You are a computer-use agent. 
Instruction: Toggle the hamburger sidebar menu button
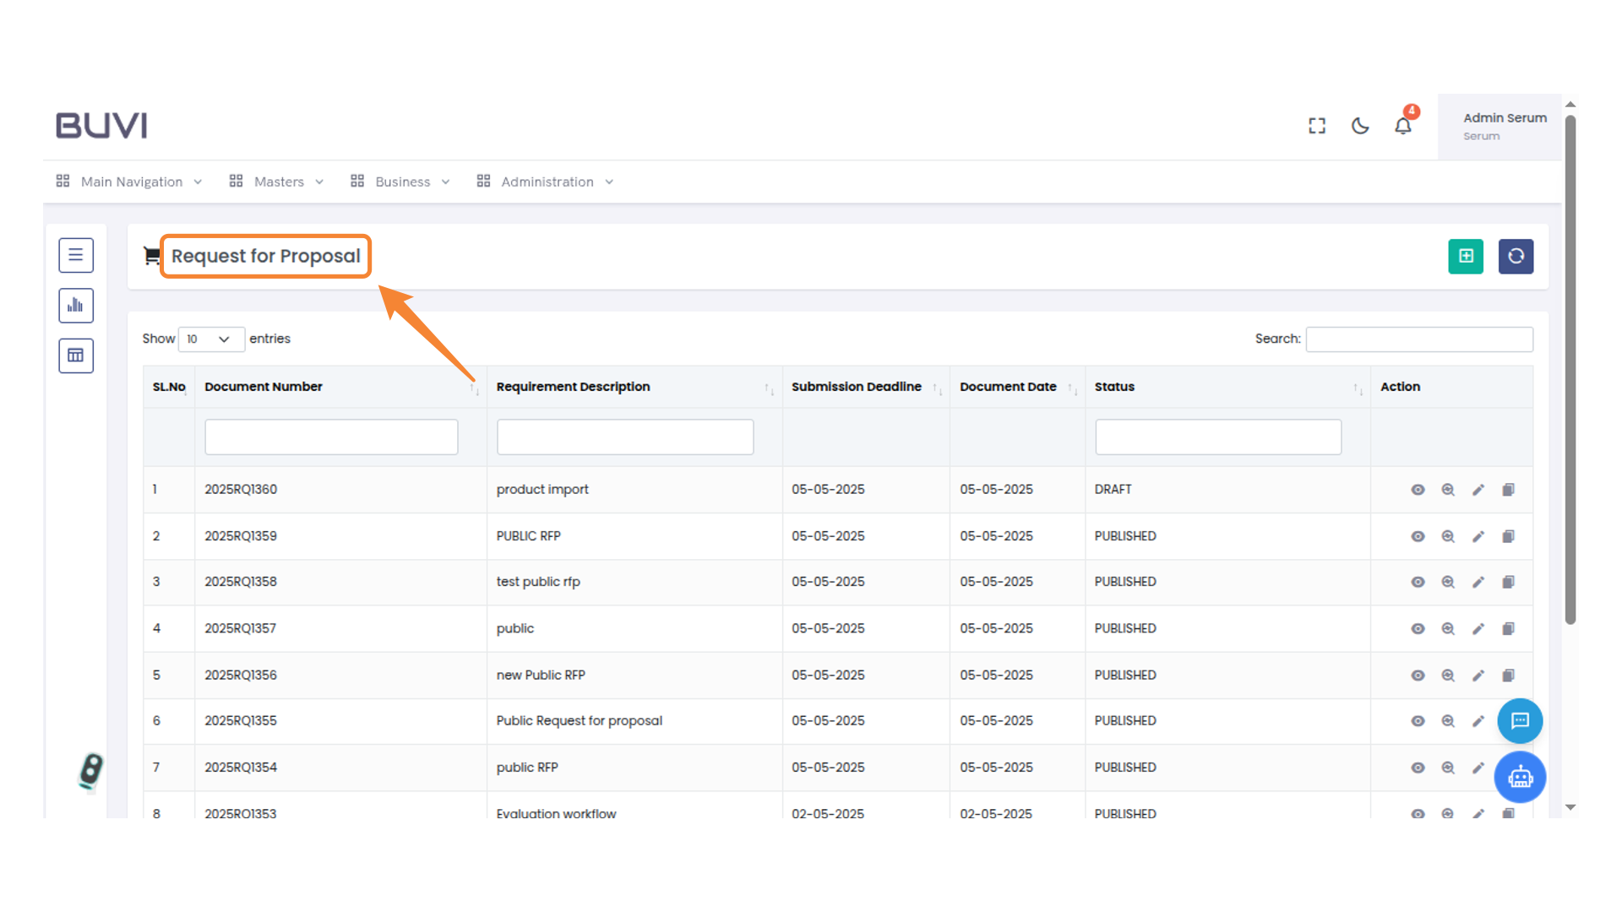click(x=76, y=255)
